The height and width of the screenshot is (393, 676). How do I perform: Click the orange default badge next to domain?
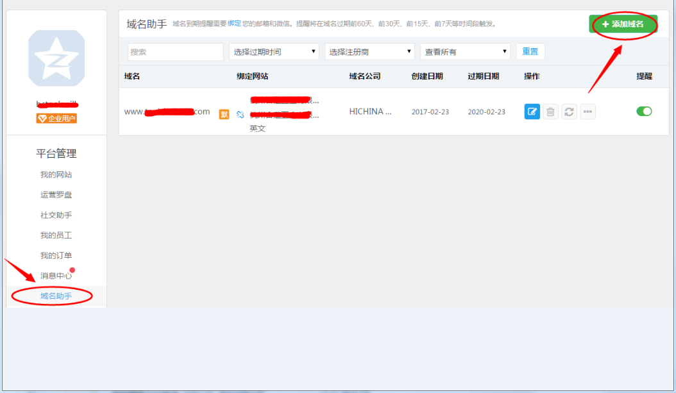(224, 114)
